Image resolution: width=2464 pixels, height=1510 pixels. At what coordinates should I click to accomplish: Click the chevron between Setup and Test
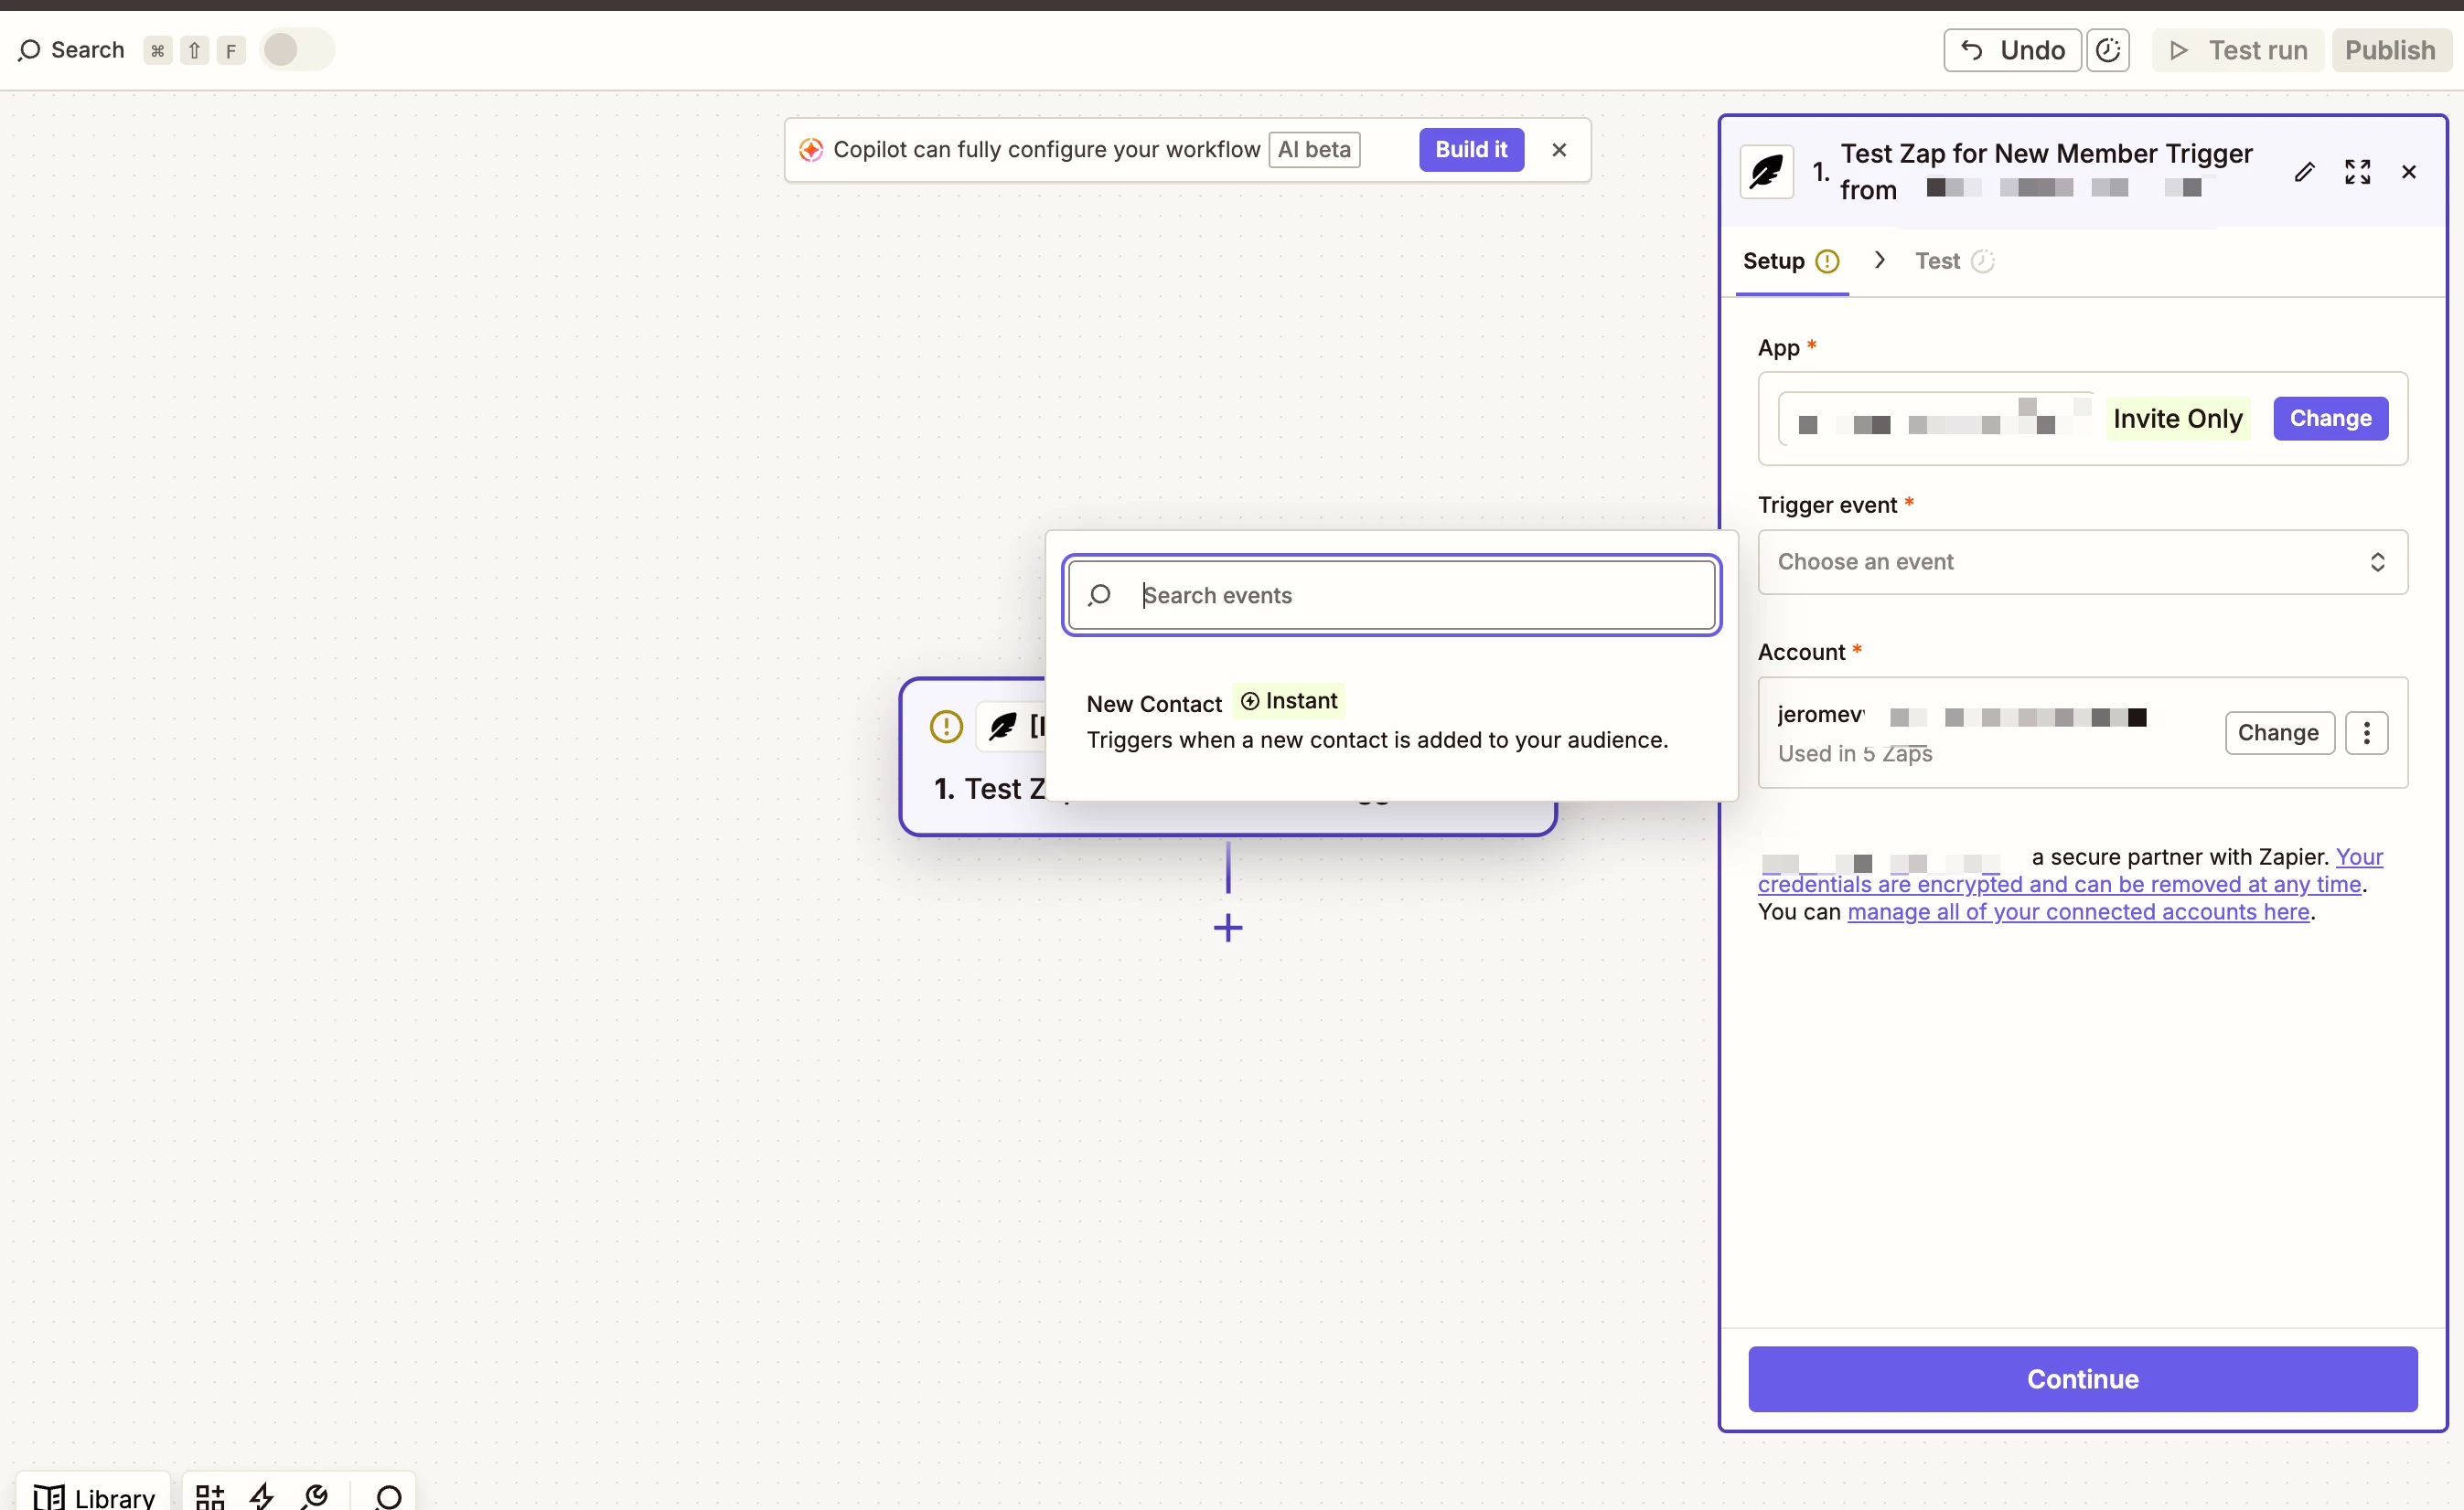1879,261
